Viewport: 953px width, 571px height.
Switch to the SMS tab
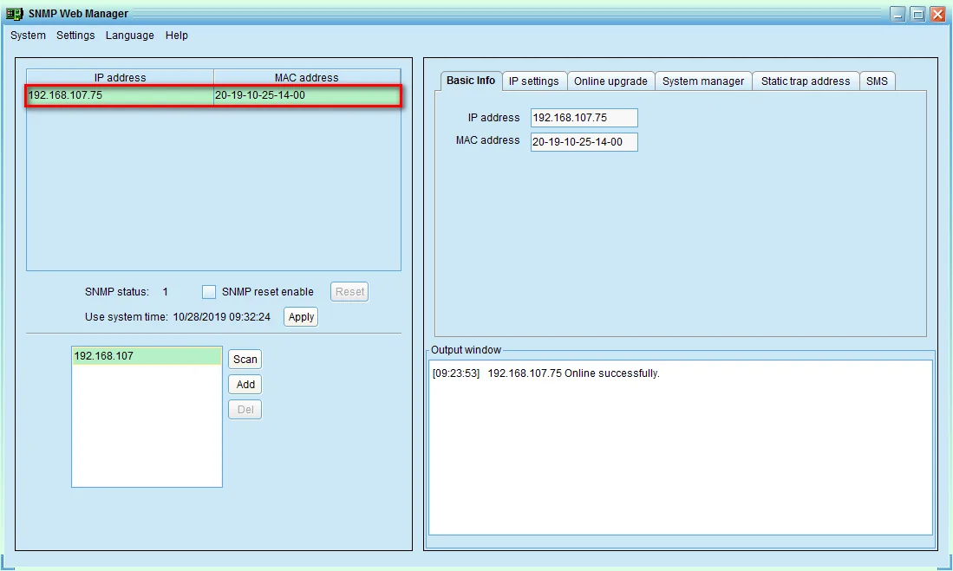(877, 81)
